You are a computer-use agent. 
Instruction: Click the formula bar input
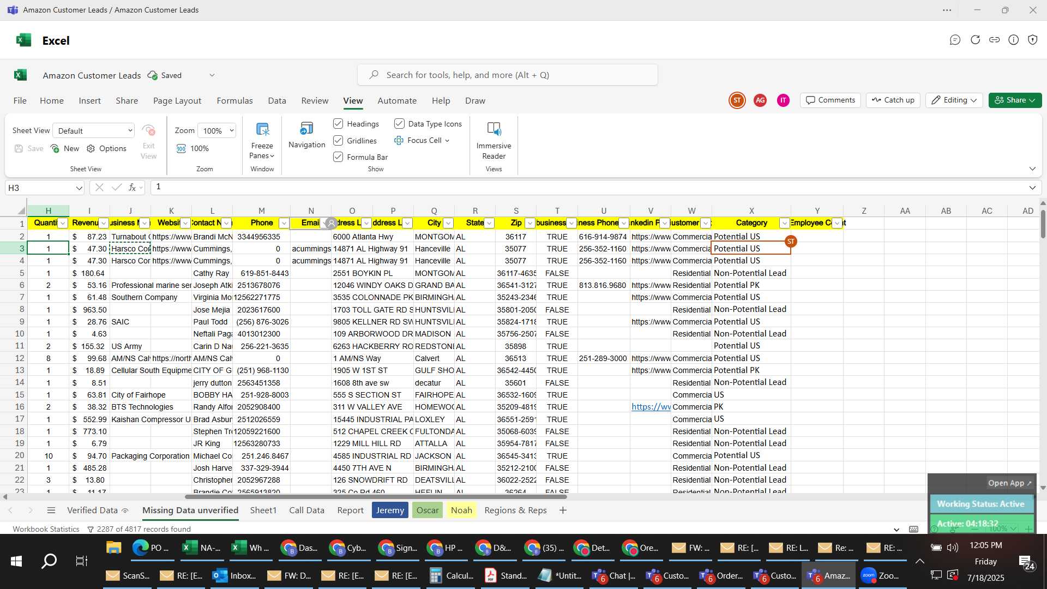click(589, 188)
